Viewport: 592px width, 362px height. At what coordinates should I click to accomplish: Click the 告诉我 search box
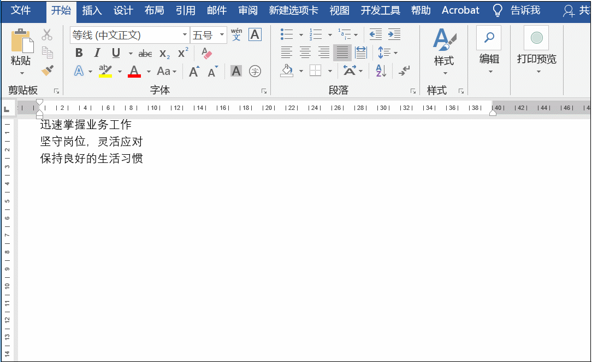click(x=525, y=10)
